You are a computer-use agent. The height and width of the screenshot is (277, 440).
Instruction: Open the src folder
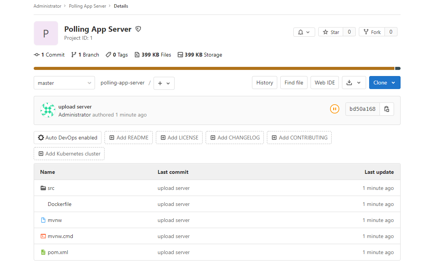click(51, 188)
